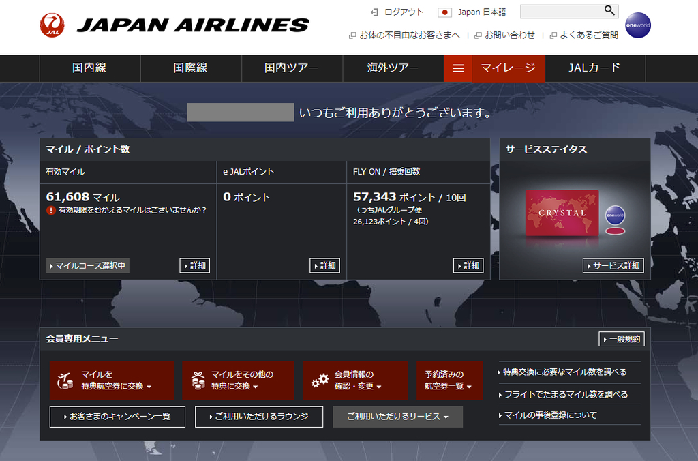Log out via ログアウト link
Screen dimensions: 698x461
[x=404, y=12]
